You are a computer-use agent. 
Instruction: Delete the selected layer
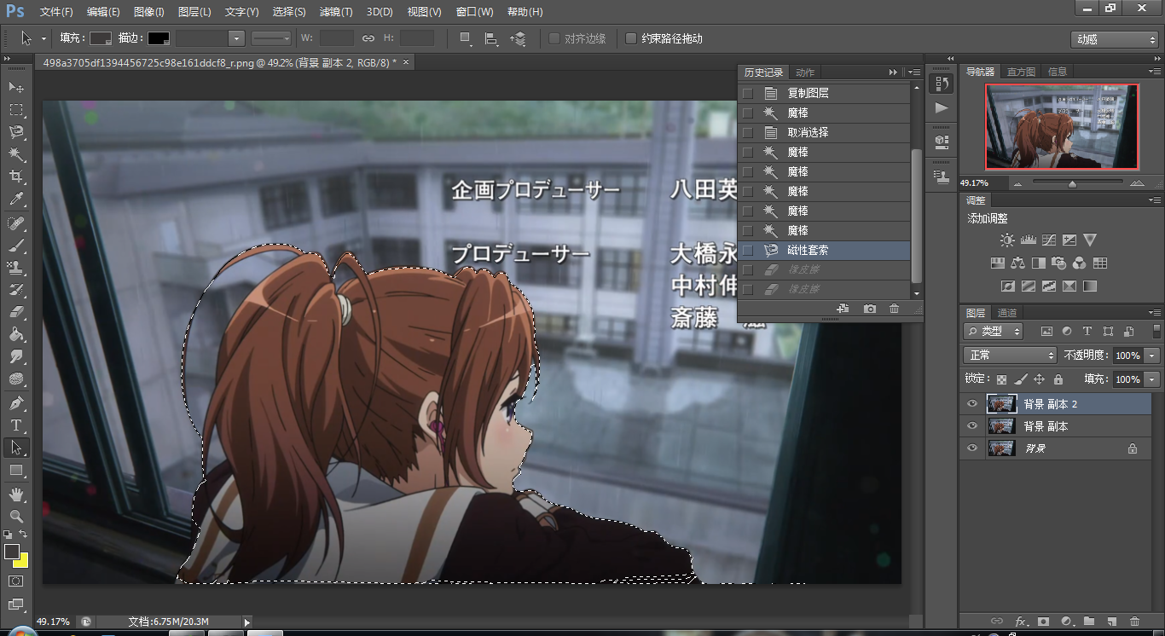(1134, 622)
